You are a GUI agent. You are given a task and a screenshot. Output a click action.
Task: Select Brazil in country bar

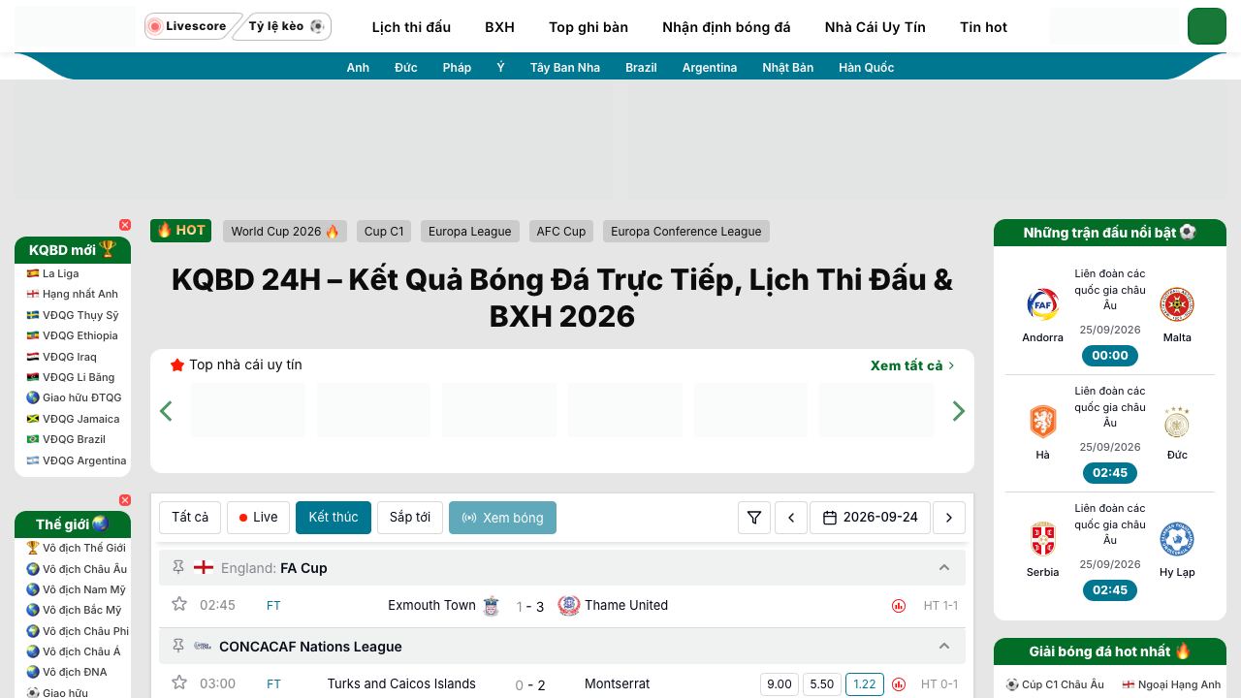[x=641, y=67]
